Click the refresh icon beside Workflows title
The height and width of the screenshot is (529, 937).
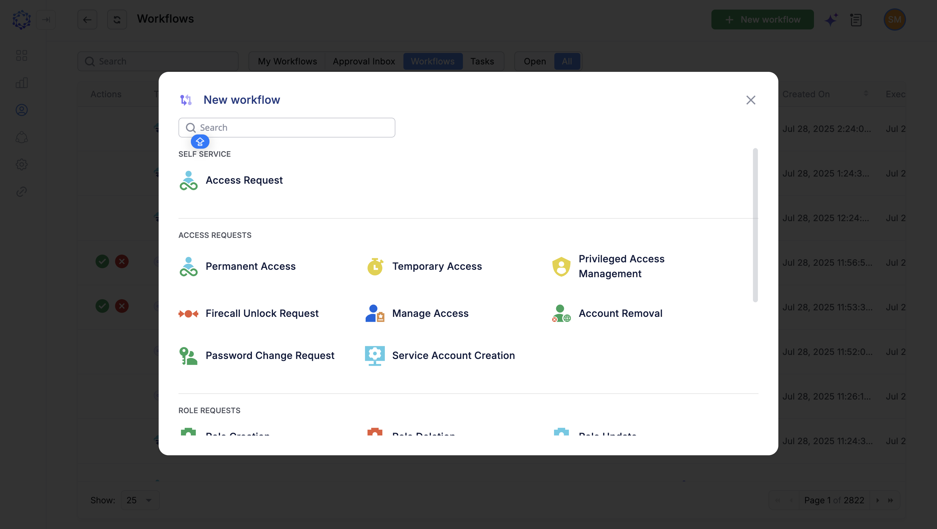pyautogui.click(x=117, y=19)
